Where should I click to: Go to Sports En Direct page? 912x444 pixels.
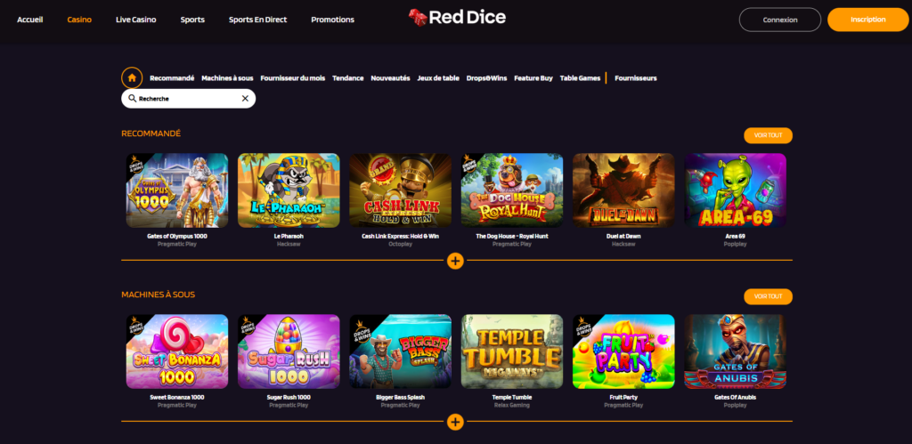coord(257,20)
